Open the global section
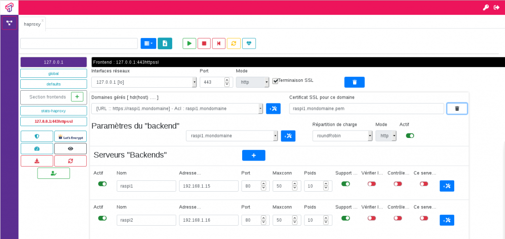Viewport: 505px width, 239px height. [53, 73]
